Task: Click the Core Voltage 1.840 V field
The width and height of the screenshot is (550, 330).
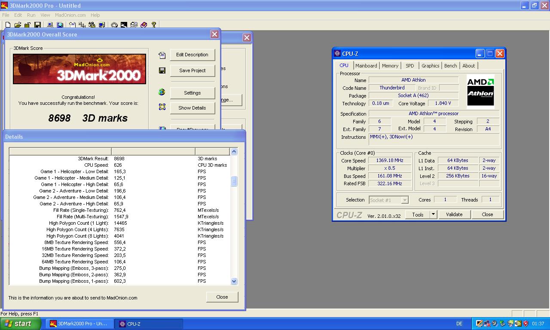Action: click(443, 104)
